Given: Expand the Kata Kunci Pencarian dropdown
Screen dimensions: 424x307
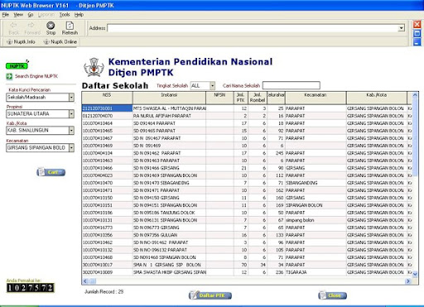Looking at the screenshot, I should tap(71, 97).
